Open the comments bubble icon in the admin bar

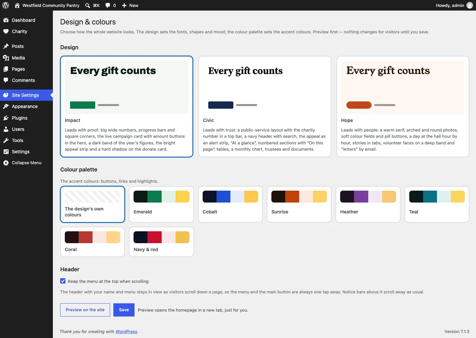point(108,5)
